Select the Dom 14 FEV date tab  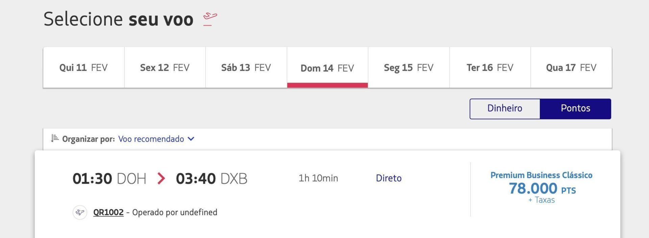pos(327,67)
